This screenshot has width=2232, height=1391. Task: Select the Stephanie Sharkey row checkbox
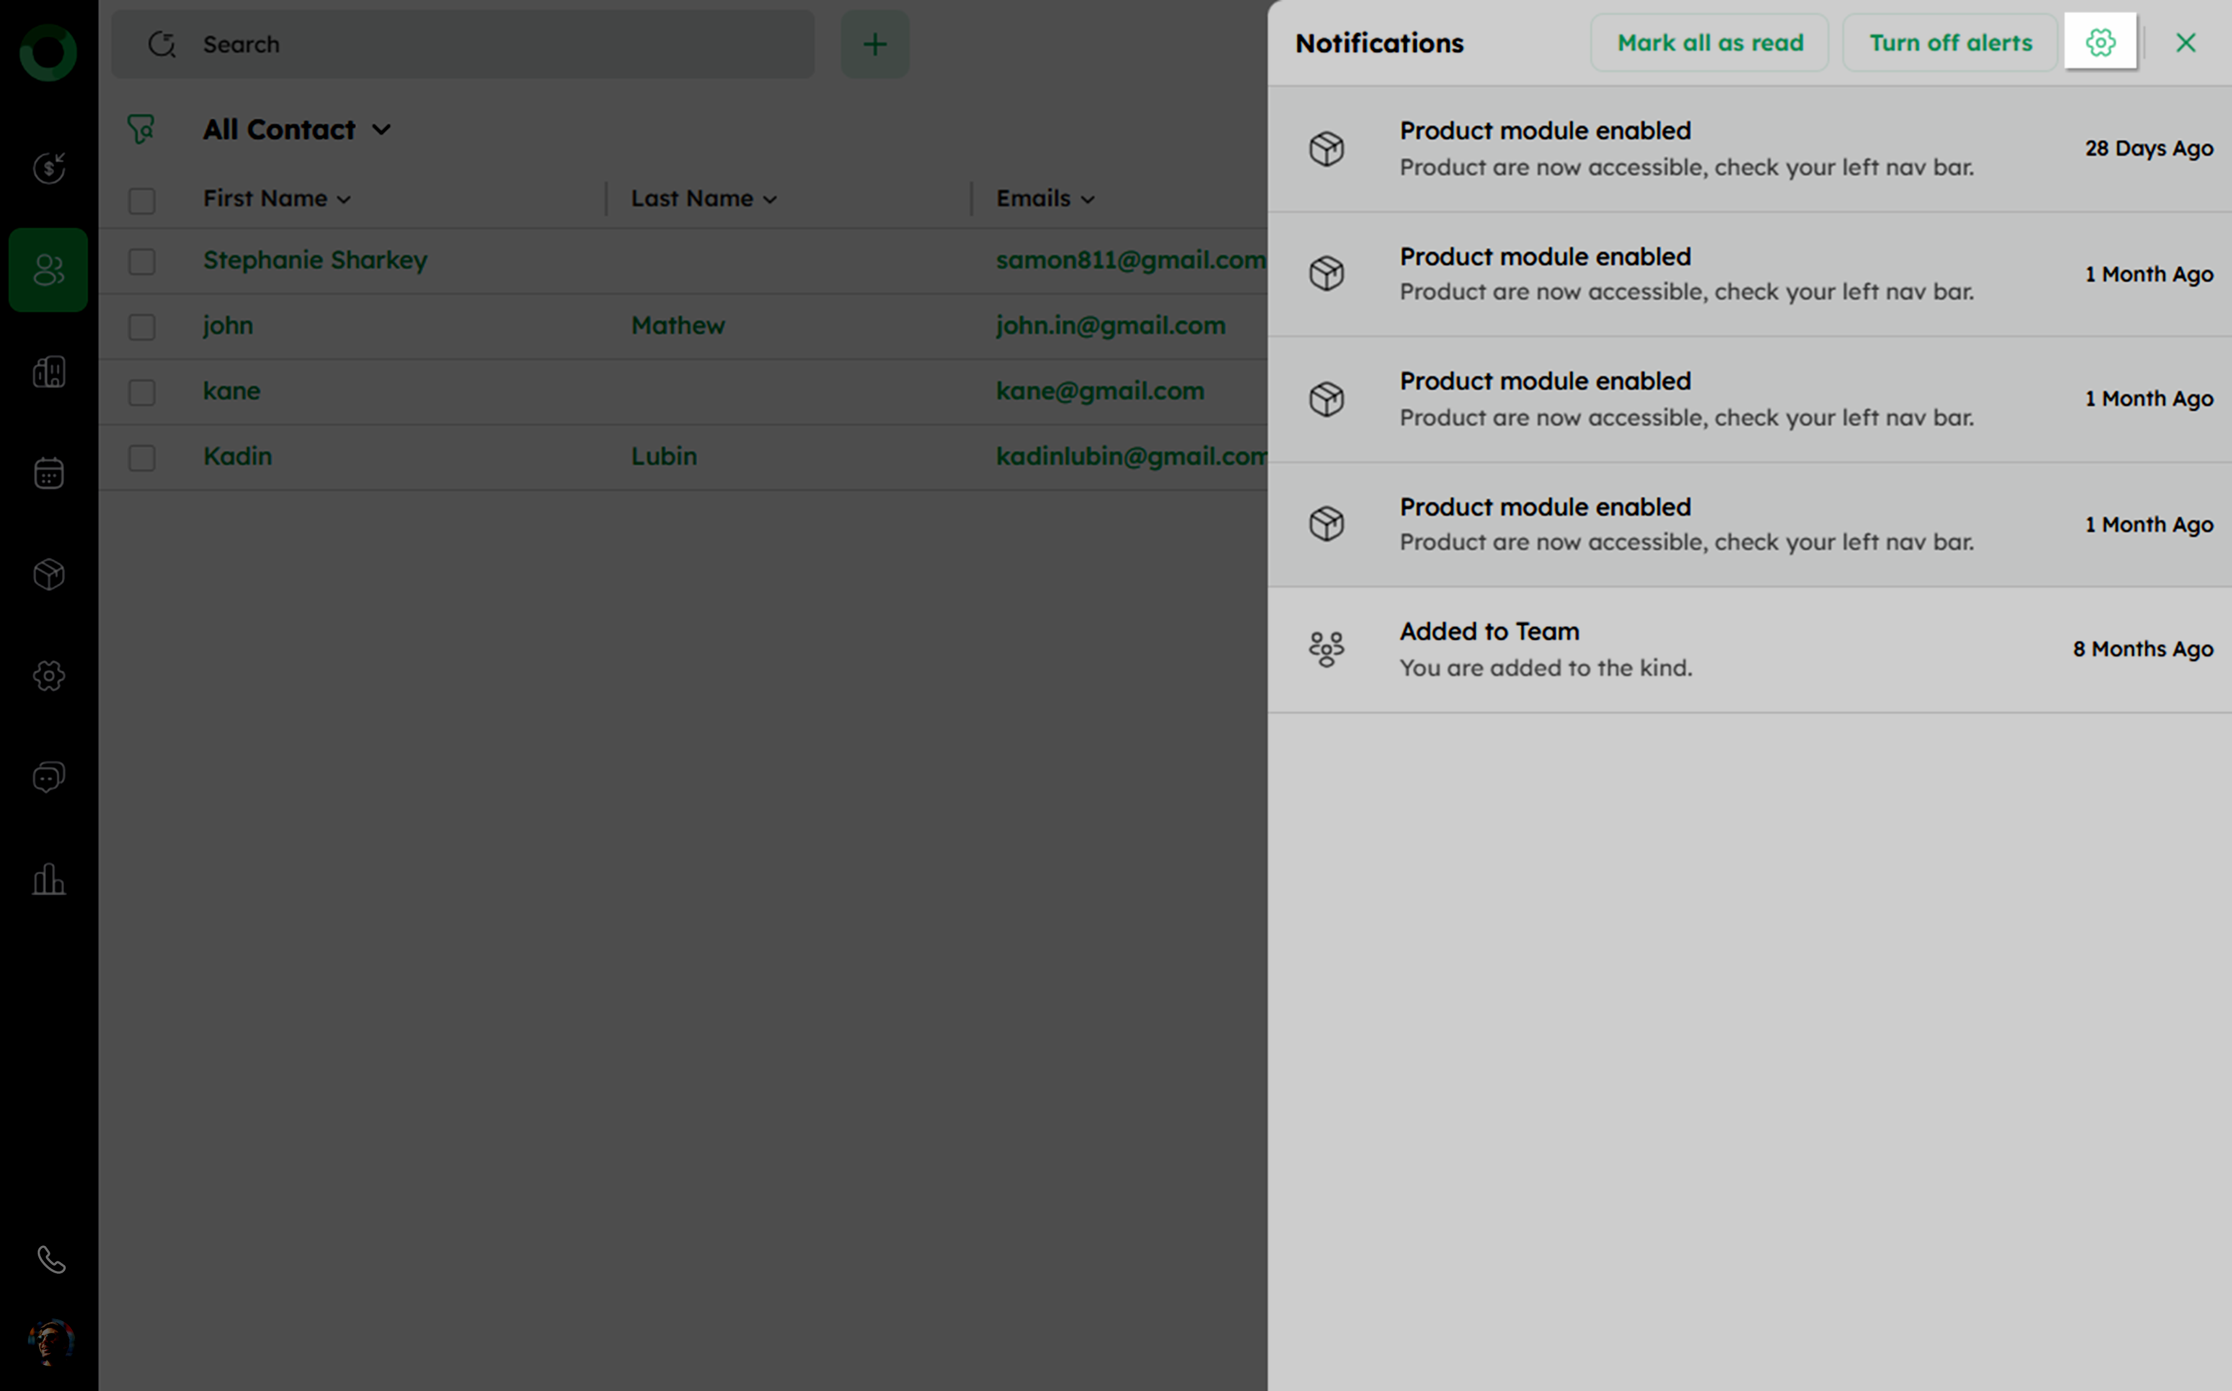pyautogui.click(x=142, y=261)
